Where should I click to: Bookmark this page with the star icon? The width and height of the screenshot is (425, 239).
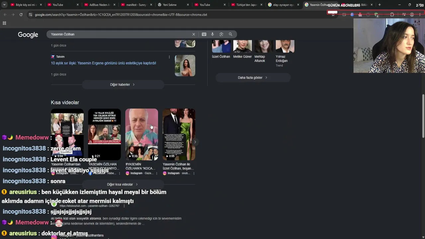pos(333,15)
